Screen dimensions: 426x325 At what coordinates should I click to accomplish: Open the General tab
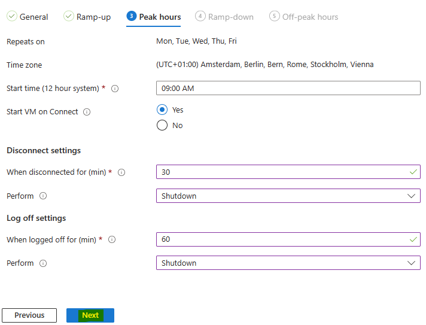(x=28, y=17)
